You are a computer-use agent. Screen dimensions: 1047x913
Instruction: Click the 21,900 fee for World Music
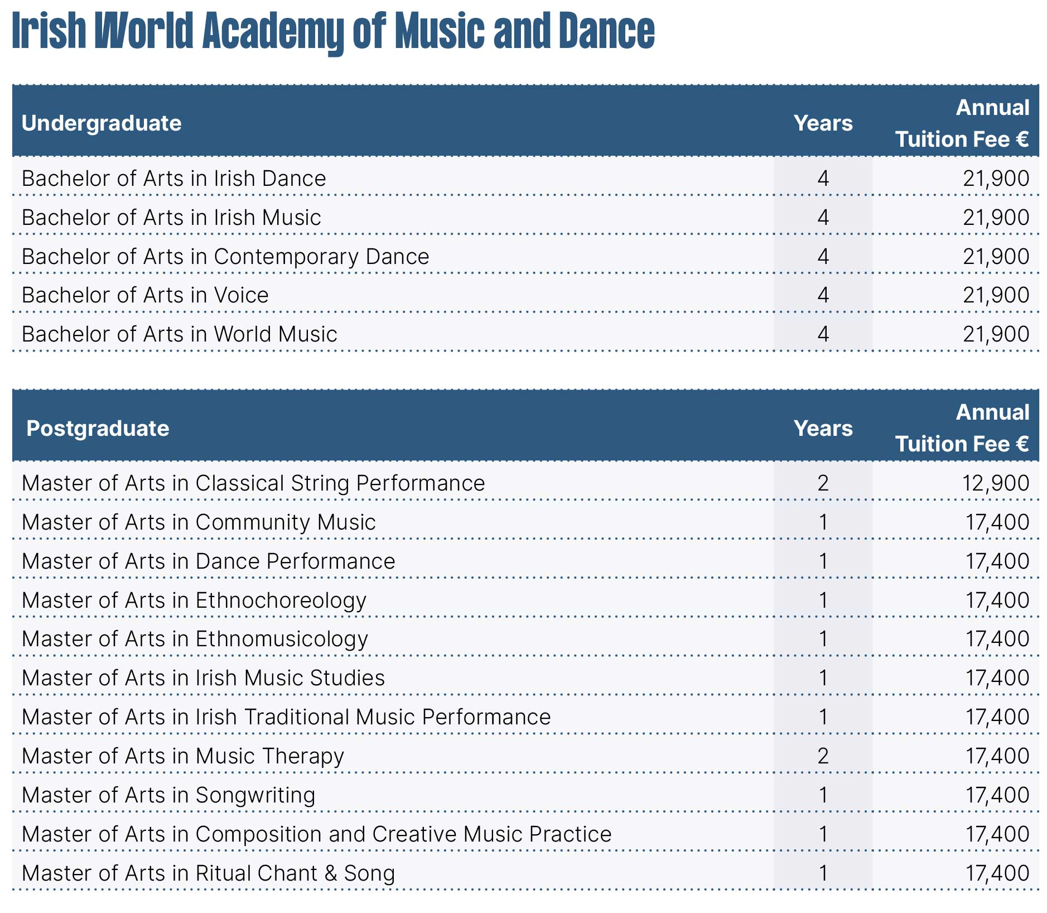tap(996, 334)
